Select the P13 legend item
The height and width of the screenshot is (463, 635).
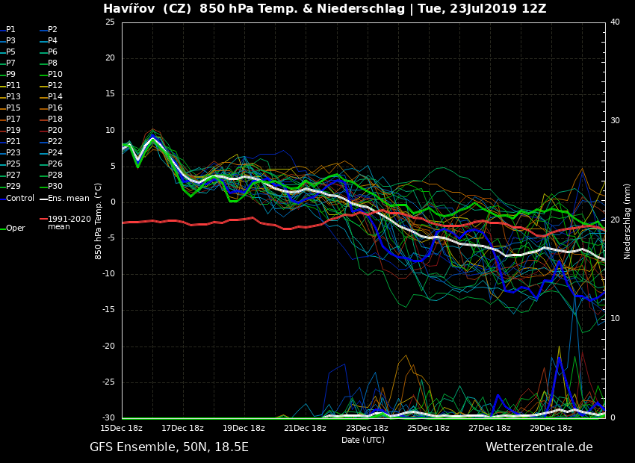pos(13,97)
